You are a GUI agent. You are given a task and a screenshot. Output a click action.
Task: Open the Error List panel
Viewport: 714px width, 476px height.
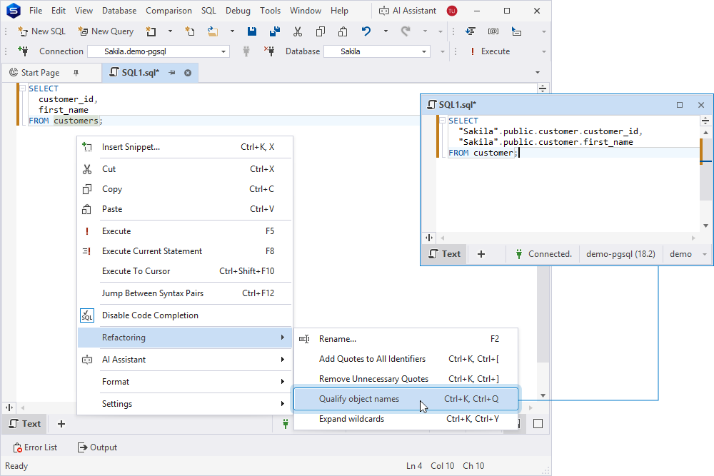pyautogui.click(x=36, y=447)
